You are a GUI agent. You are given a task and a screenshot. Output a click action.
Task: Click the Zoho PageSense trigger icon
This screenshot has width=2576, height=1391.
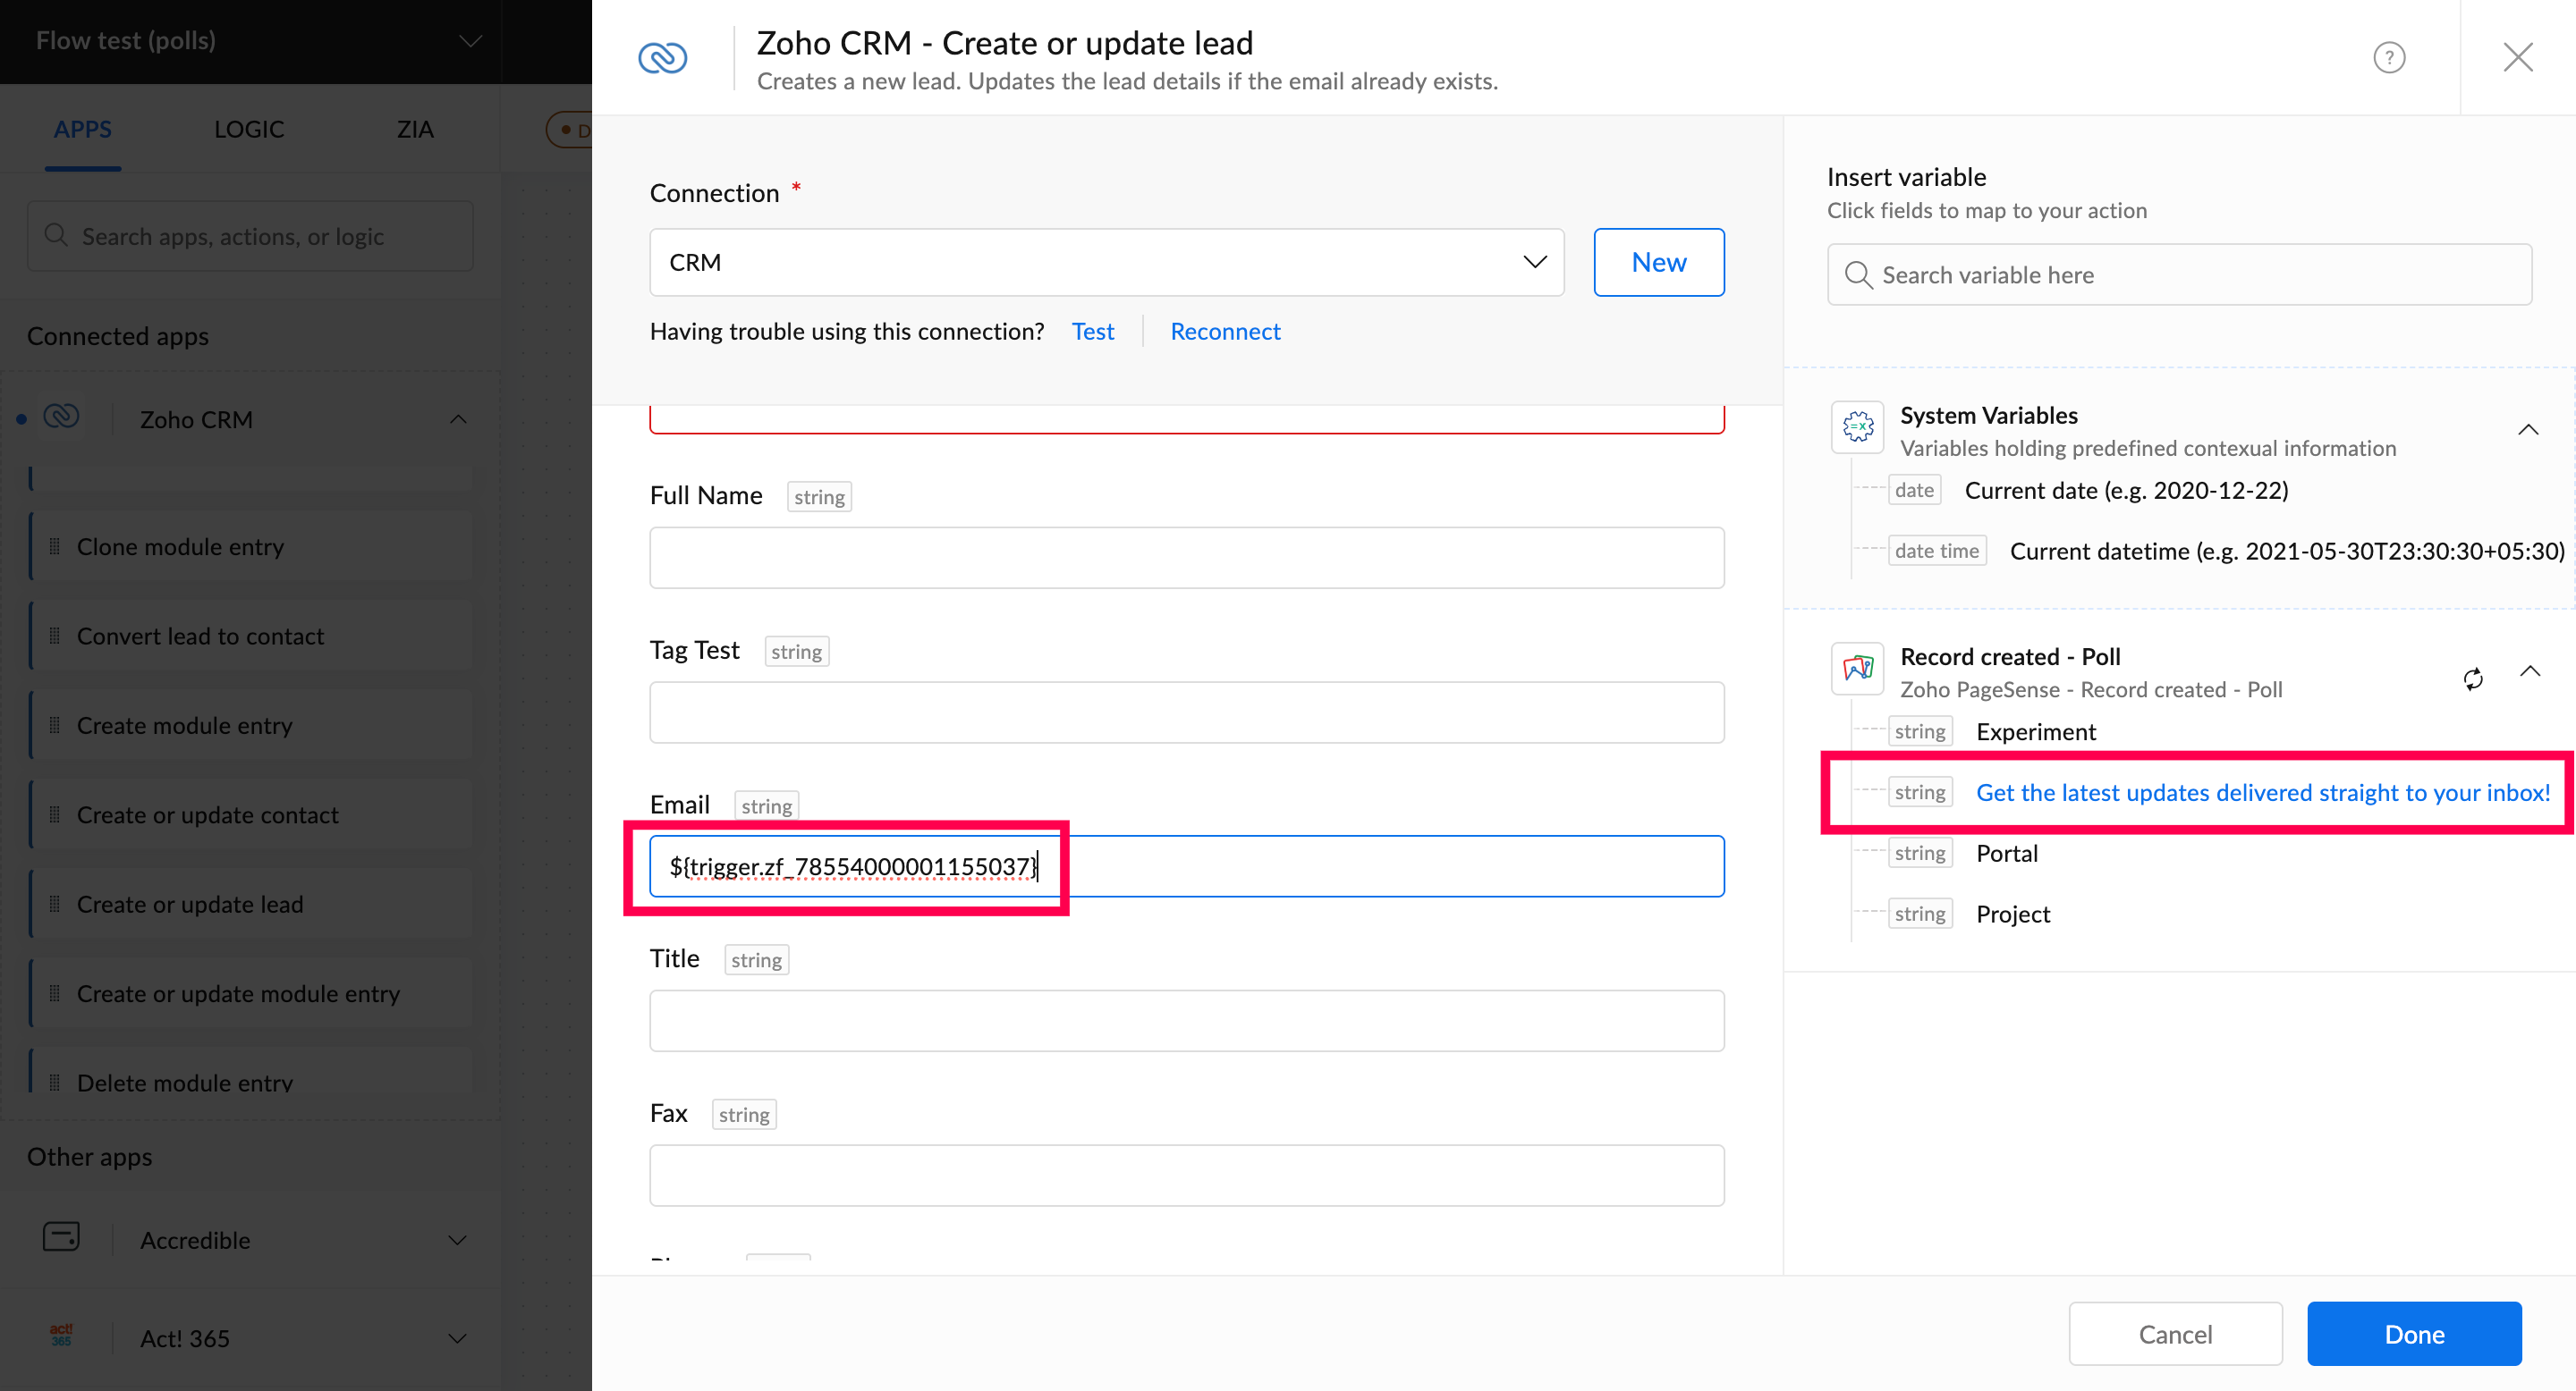1857,668
